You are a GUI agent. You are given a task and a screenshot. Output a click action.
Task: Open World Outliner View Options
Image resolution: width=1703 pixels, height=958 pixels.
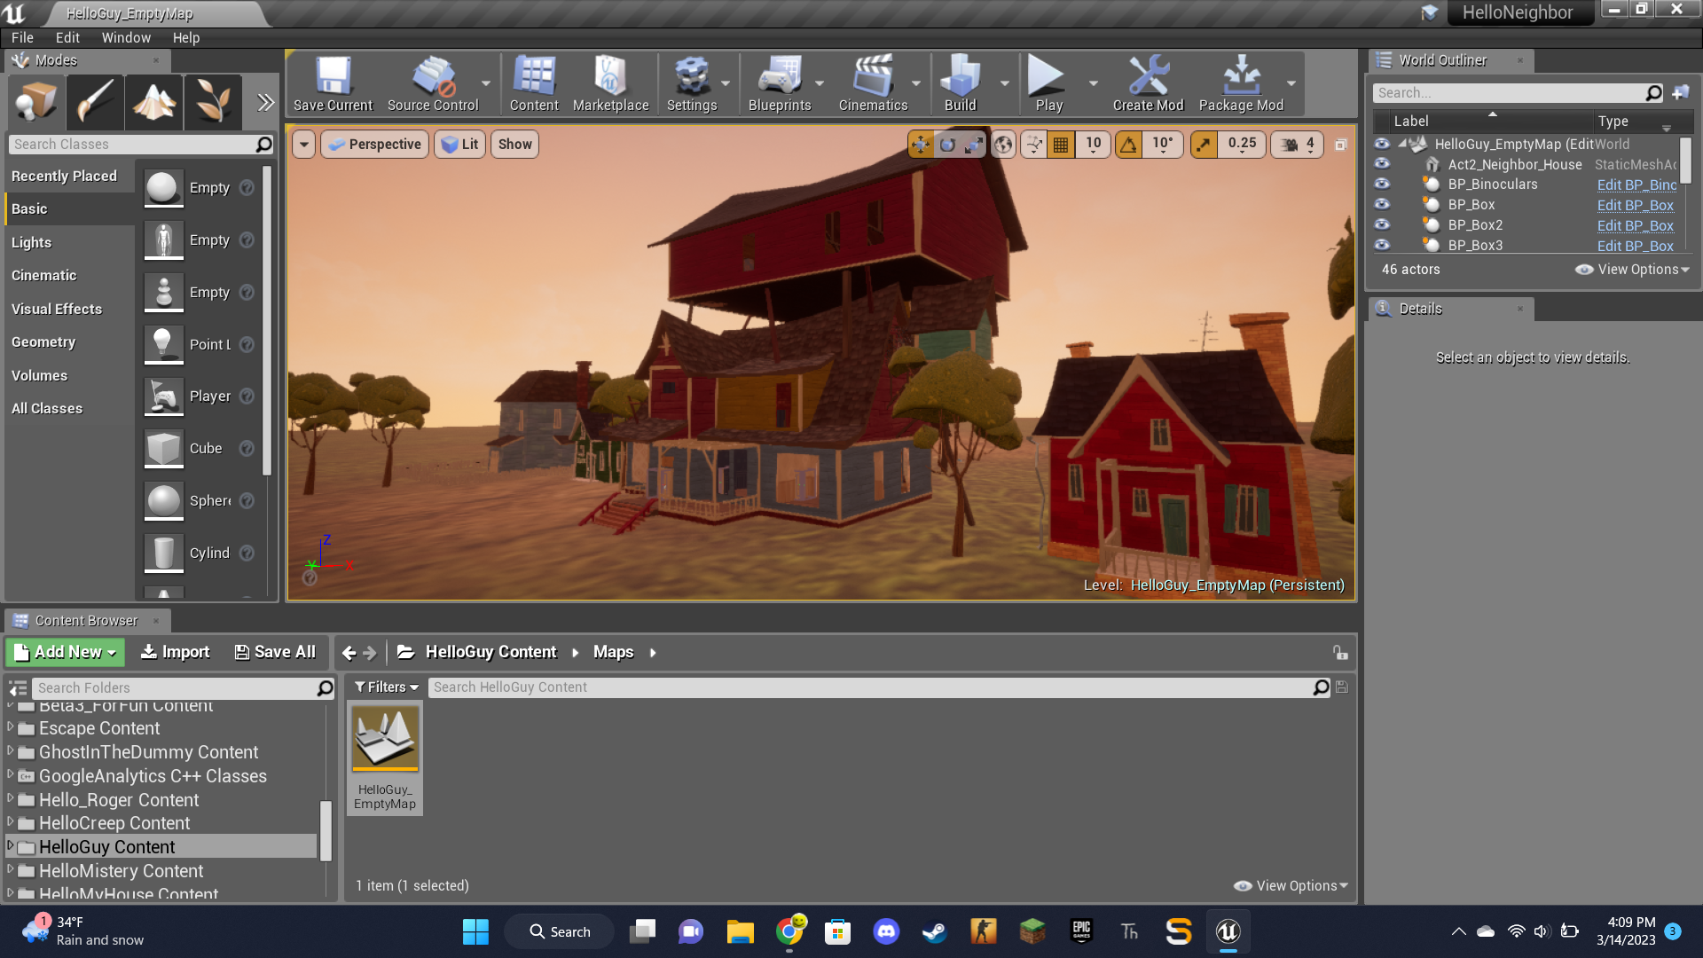pyautogui.click(x=1633, y=270)
